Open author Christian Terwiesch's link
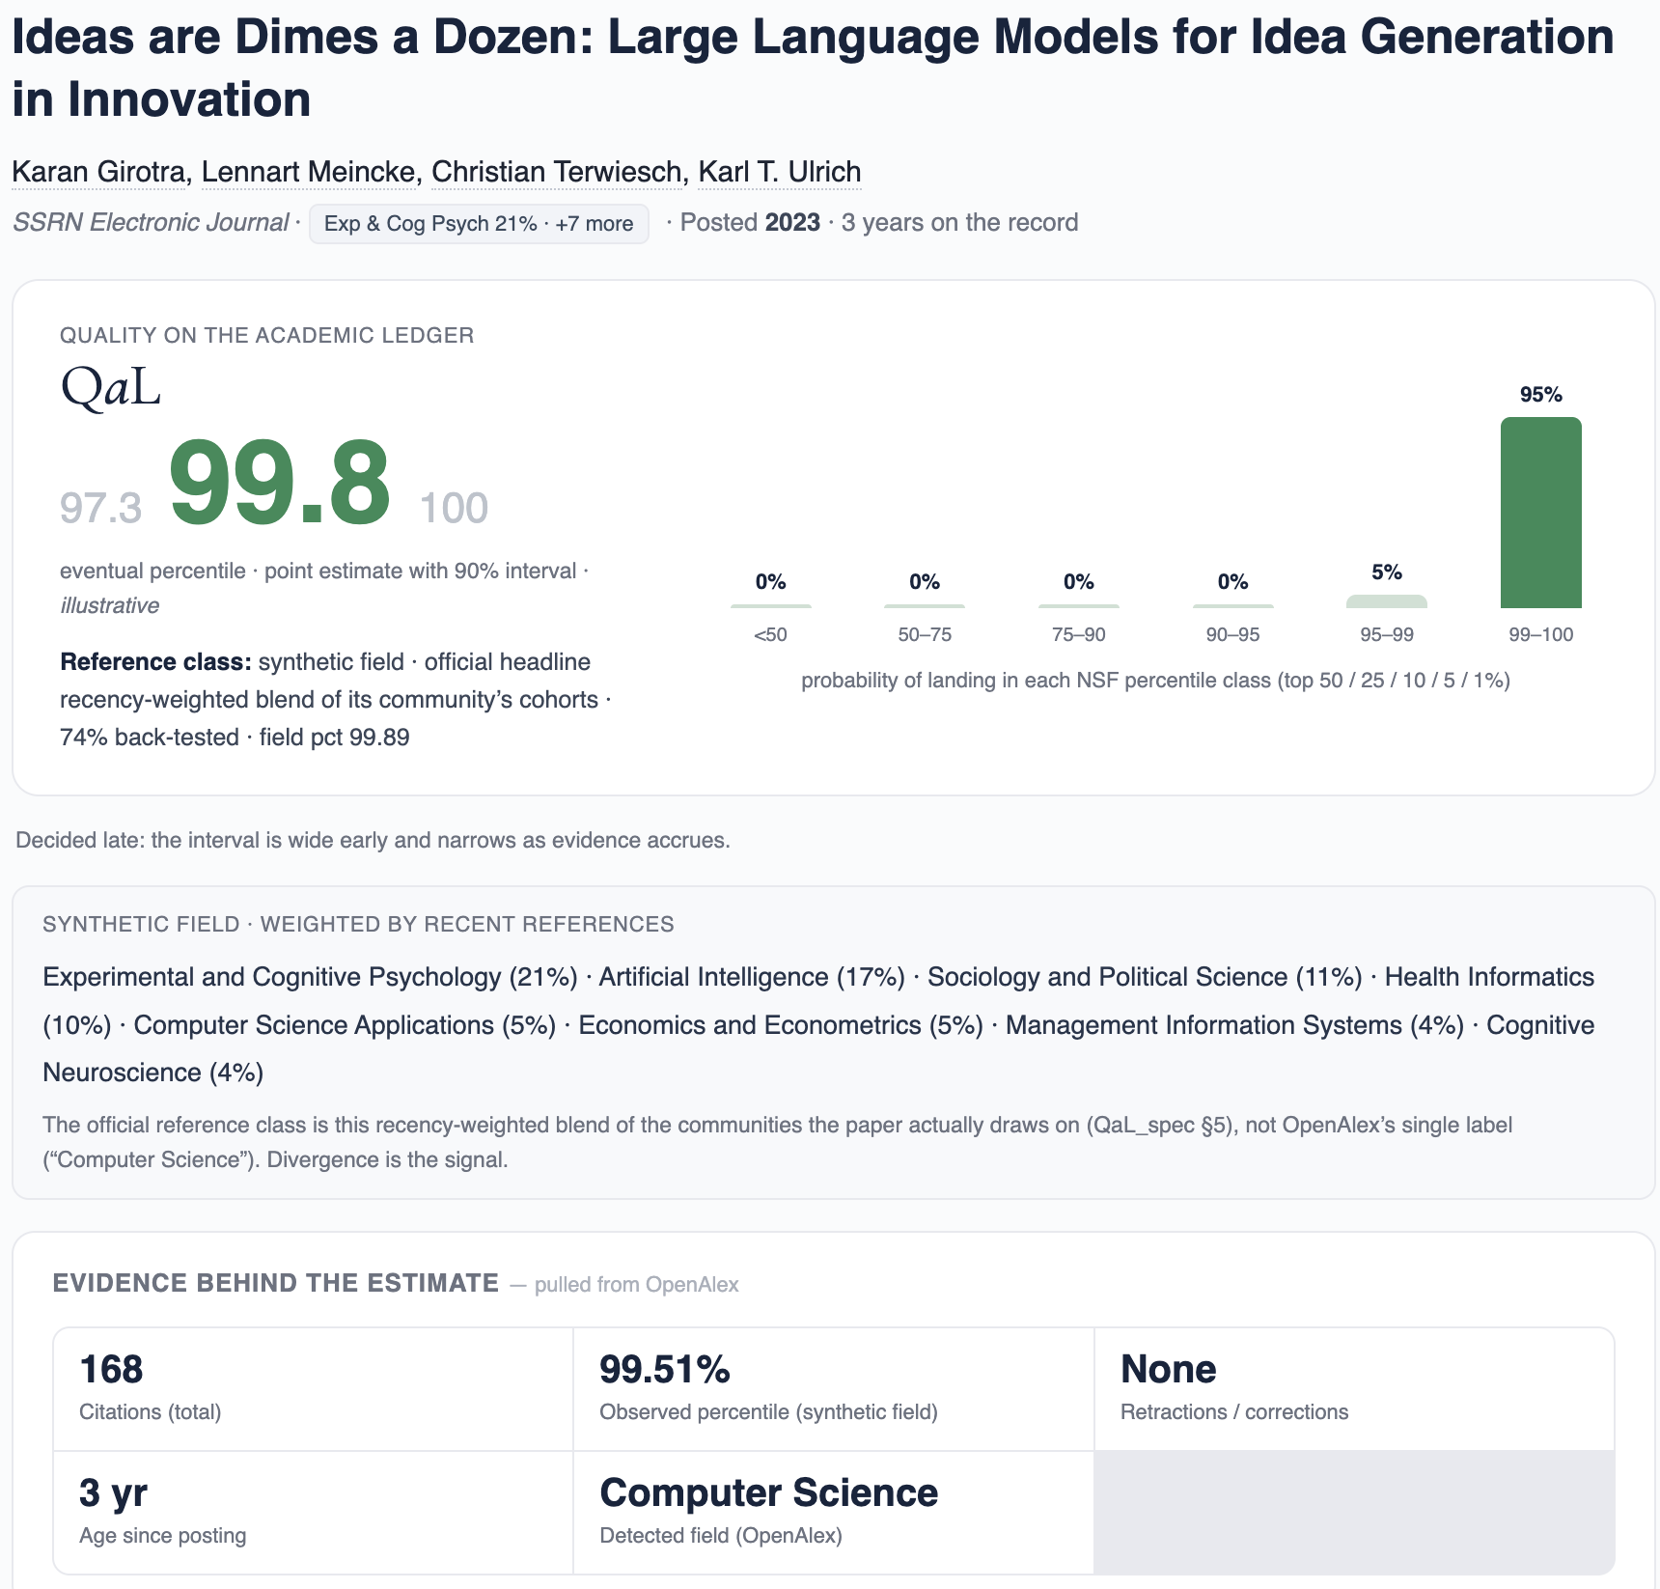Viewport: 1660px width, 1589px height. click(557, 172)
